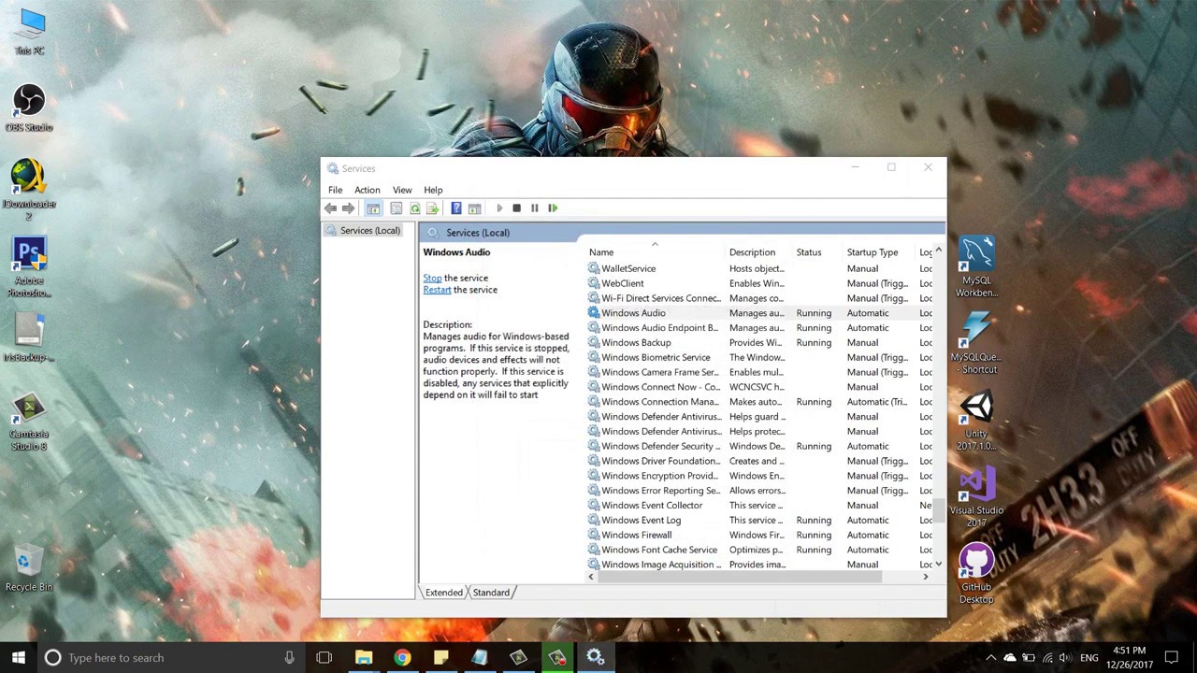Image resolution: width=1197 pixels, height=673 pixels.
Task: Sort by the Description column header
Action: (x=758, y=252)
